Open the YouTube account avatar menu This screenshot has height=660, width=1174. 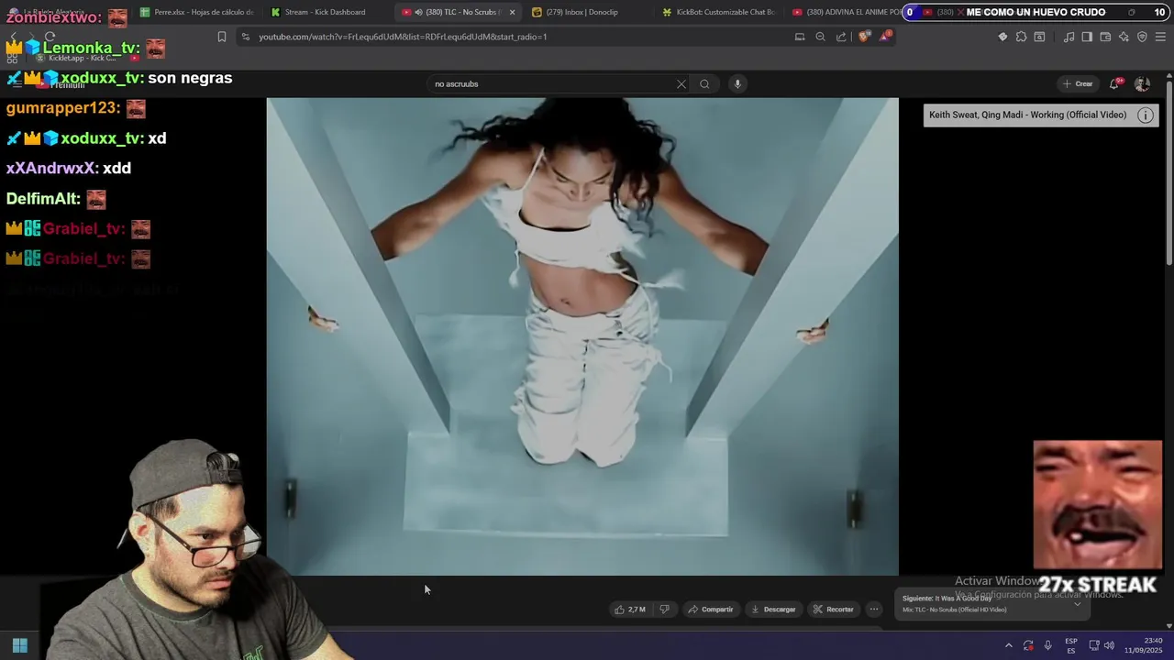tap(1142, 83)
